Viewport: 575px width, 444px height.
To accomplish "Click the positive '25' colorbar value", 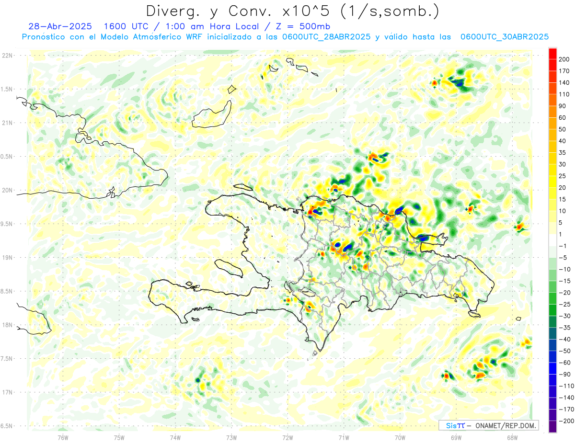I will coord(563,176).
